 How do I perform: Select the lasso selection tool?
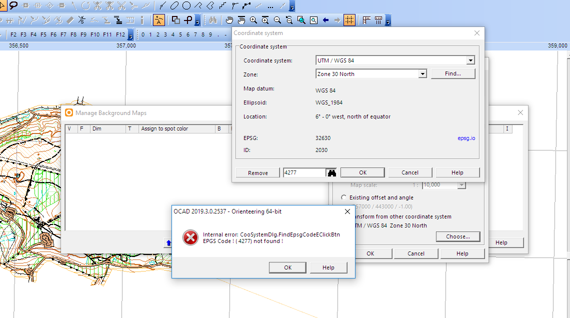pos(13,6)
